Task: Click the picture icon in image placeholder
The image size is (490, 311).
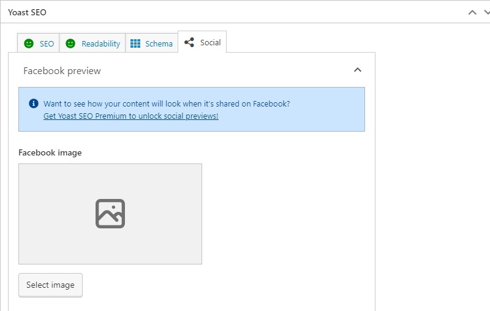Action: (110, 214)
